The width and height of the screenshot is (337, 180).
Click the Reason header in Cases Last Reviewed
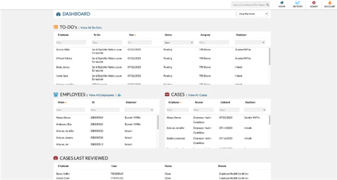coord(222,166)
